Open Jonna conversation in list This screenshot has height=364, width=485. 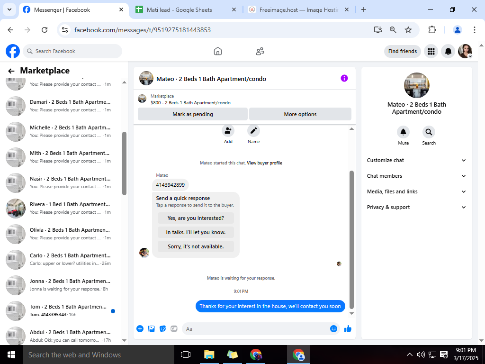[61, 285]
